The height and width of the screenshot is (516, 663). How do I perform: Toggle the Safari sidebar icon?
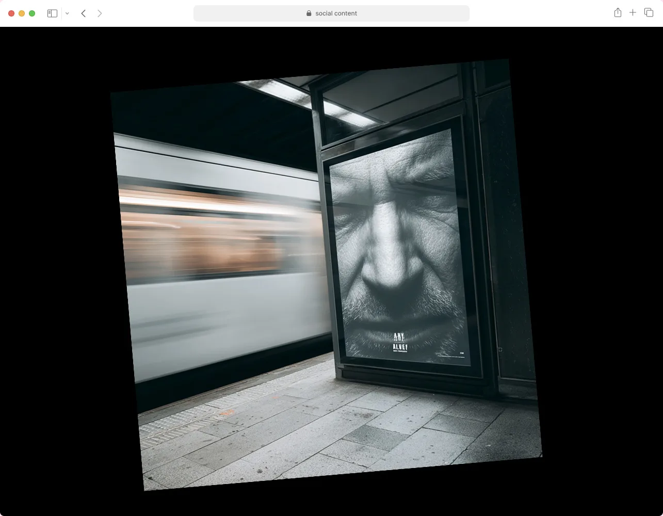pyautogui.click(x=52, y=13)
